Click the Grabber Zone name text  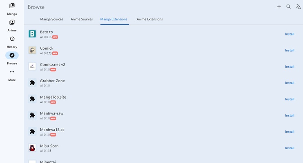[x=52, y=81]
